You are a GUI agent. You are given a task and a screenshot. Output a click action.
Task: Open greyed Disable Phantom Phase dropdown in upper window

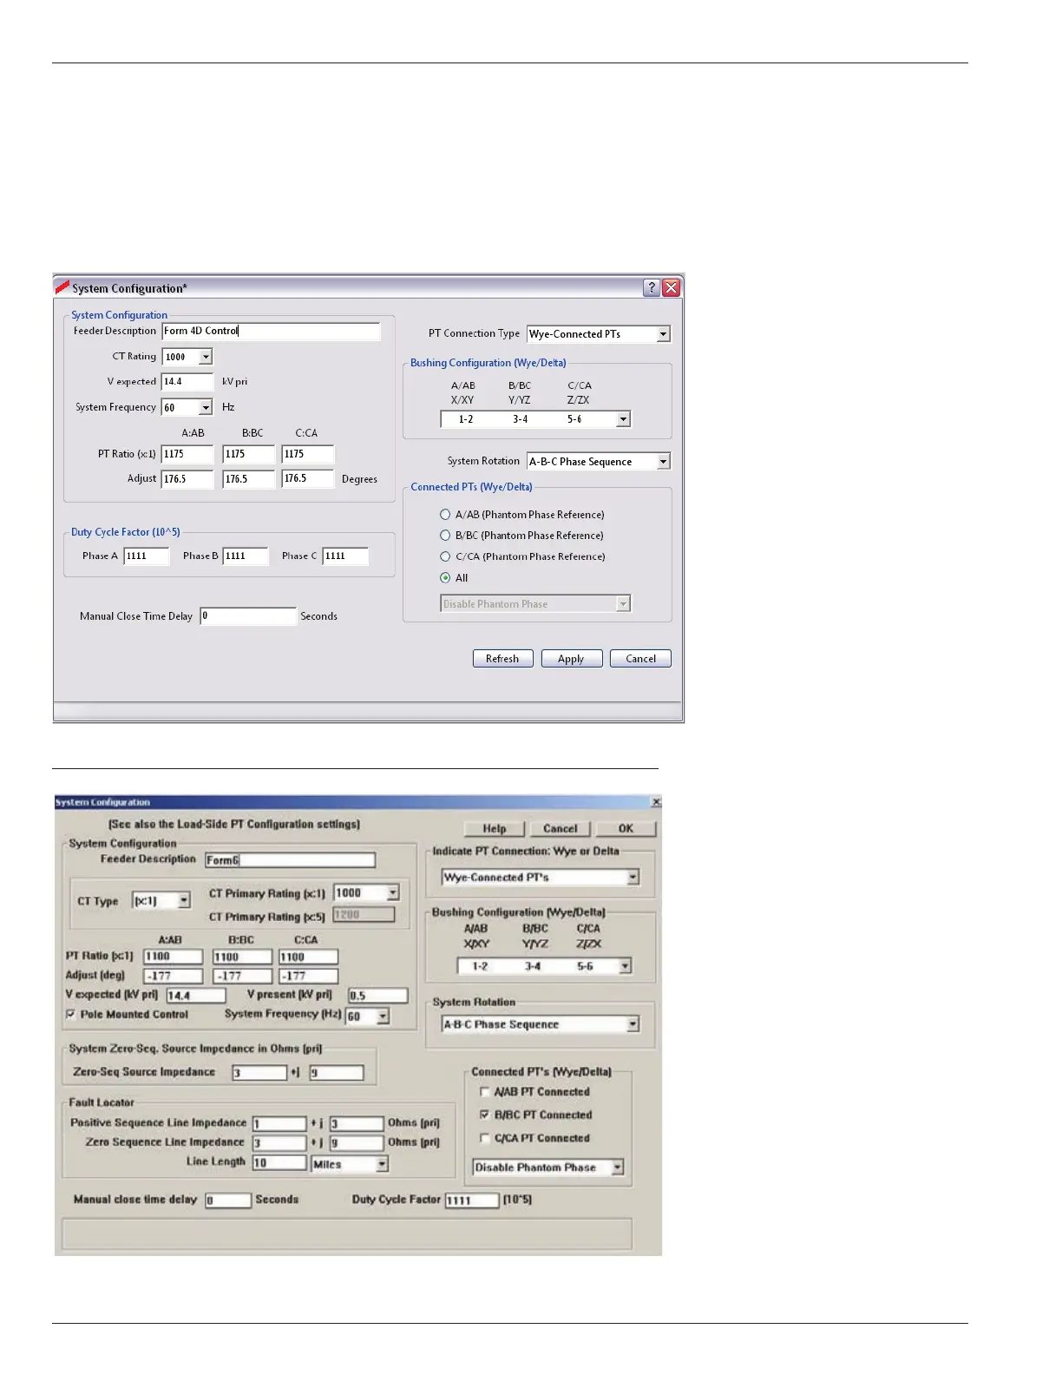(x=623, y=604)
